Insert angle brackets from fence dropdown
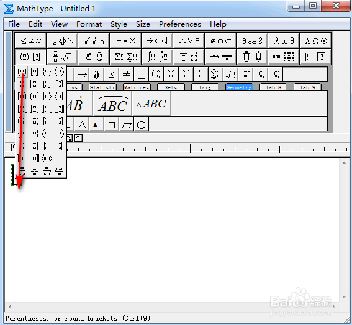The image size is (352, 325). click(x=59, y=72)
